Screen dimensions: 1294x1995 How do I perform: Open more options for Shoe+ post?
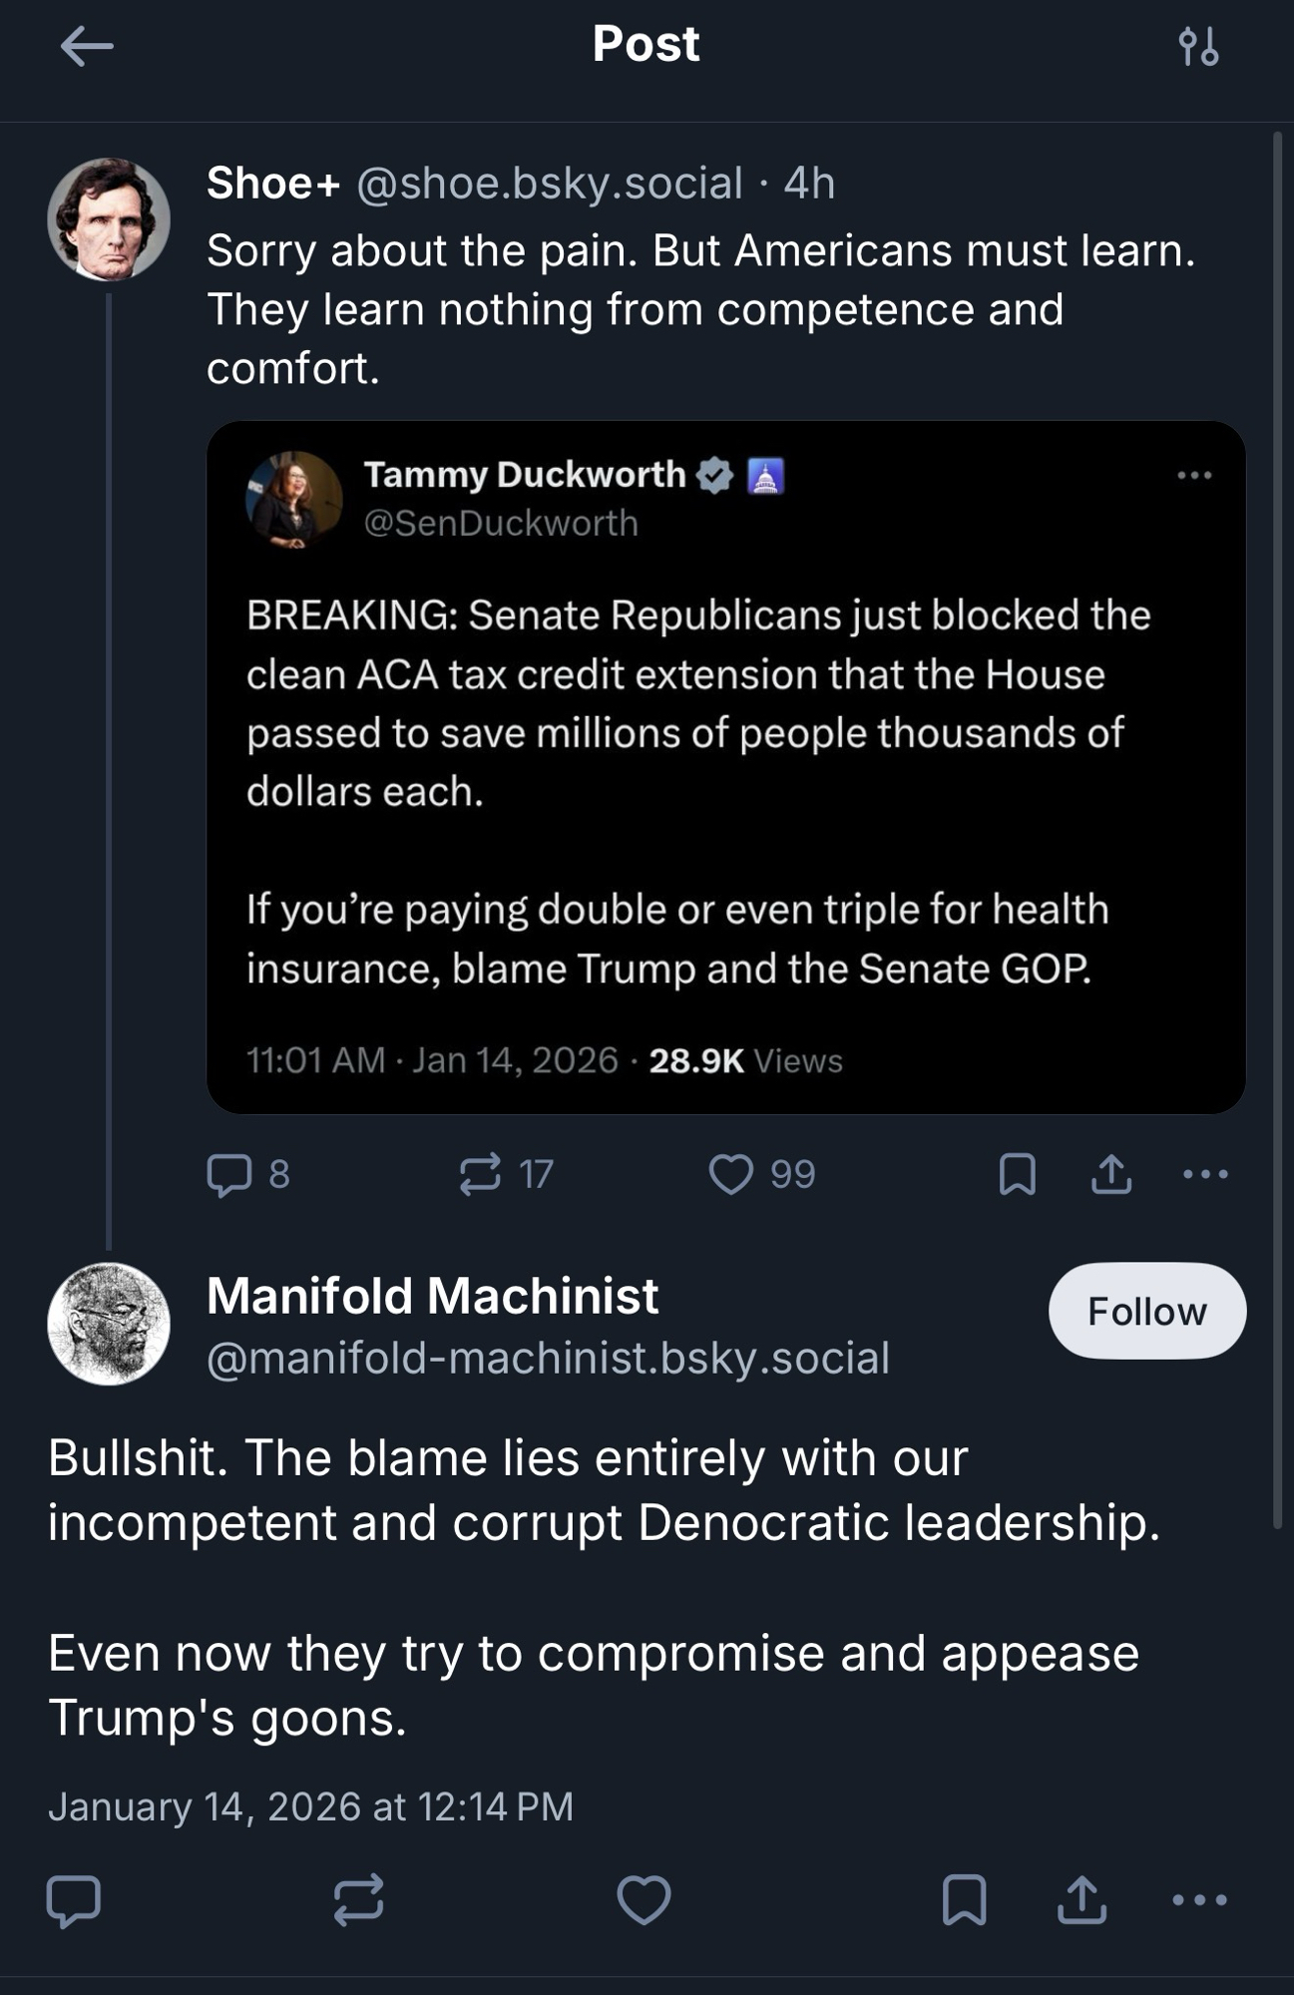1204,1174
